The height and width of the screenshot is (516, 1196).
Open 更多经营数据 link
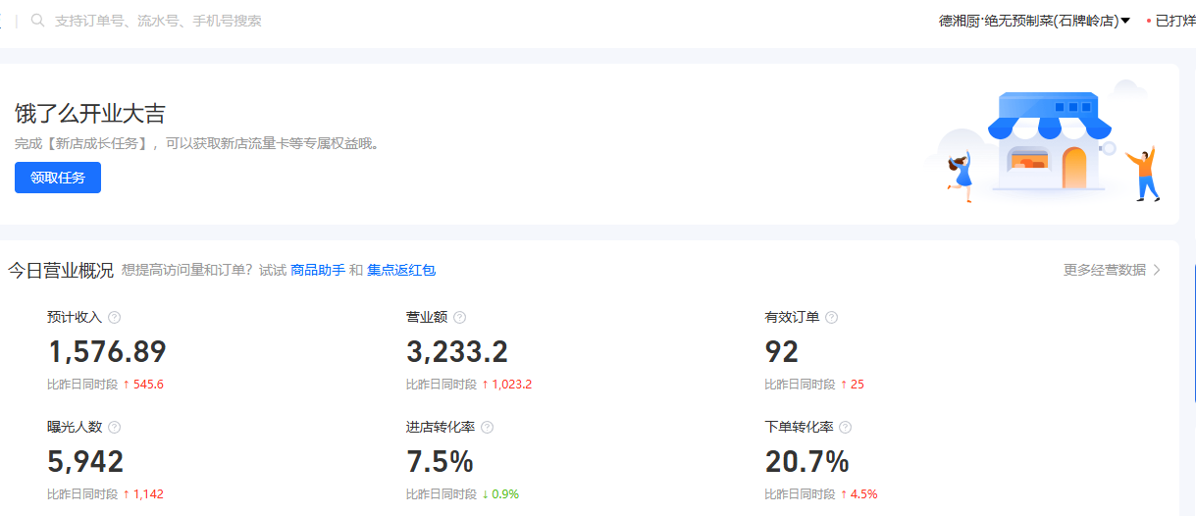(x=1105, y=270)
